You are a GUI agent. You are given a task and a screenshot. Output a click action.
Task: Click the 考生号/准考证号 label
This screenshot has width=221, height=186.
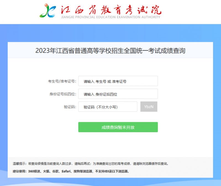click(x=62, y=81)
